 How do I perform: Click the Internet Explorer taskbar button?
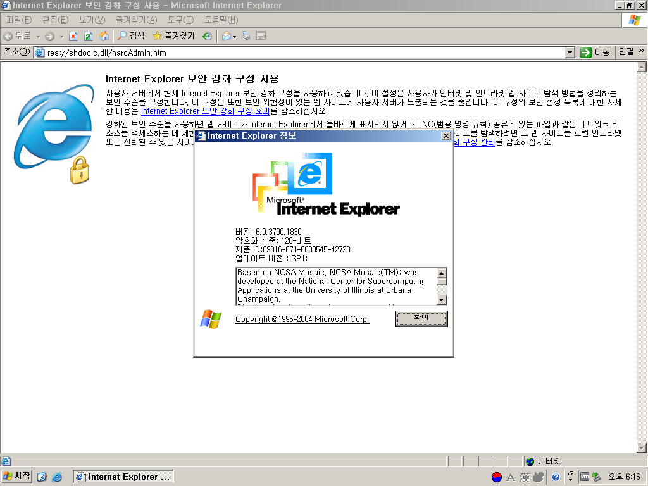[x=123, y=477]
